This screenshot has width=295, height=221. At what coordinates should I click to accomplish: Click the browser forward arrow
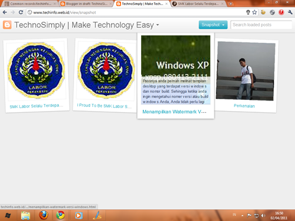coord(13,12)
